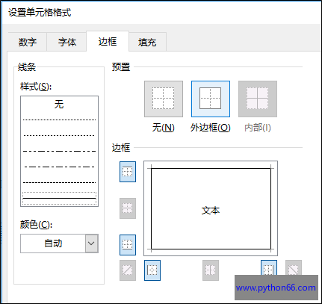322x304 pixels.
Task: Apply diagonal up border icon
Action: tap(128, 270)
